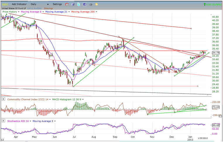This screenshot has height=143, width=223.
Task: Expand MACD Histogram 12 26 9 options
Action: [x=83, y=99]
